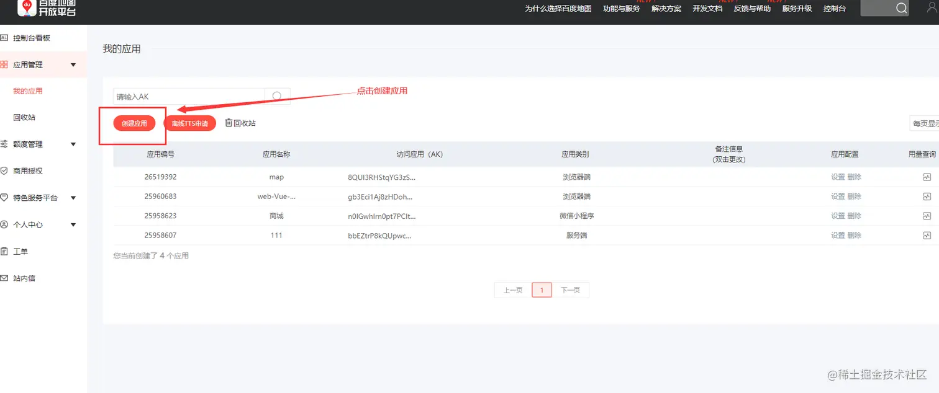Open 服务升级 in top navigation

pos(797,9)
